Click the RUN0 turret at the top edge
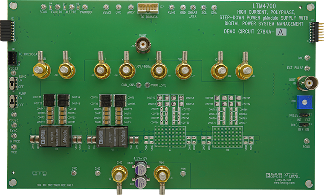 (171, 7)
